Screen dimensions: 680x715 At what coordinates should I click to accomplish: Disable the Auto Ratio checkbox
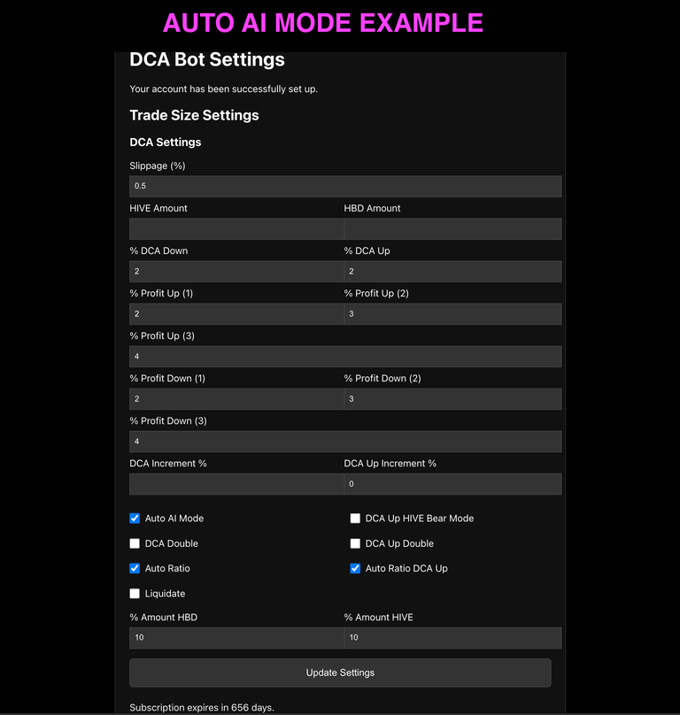pyautogui.click(x=135, y=569)
